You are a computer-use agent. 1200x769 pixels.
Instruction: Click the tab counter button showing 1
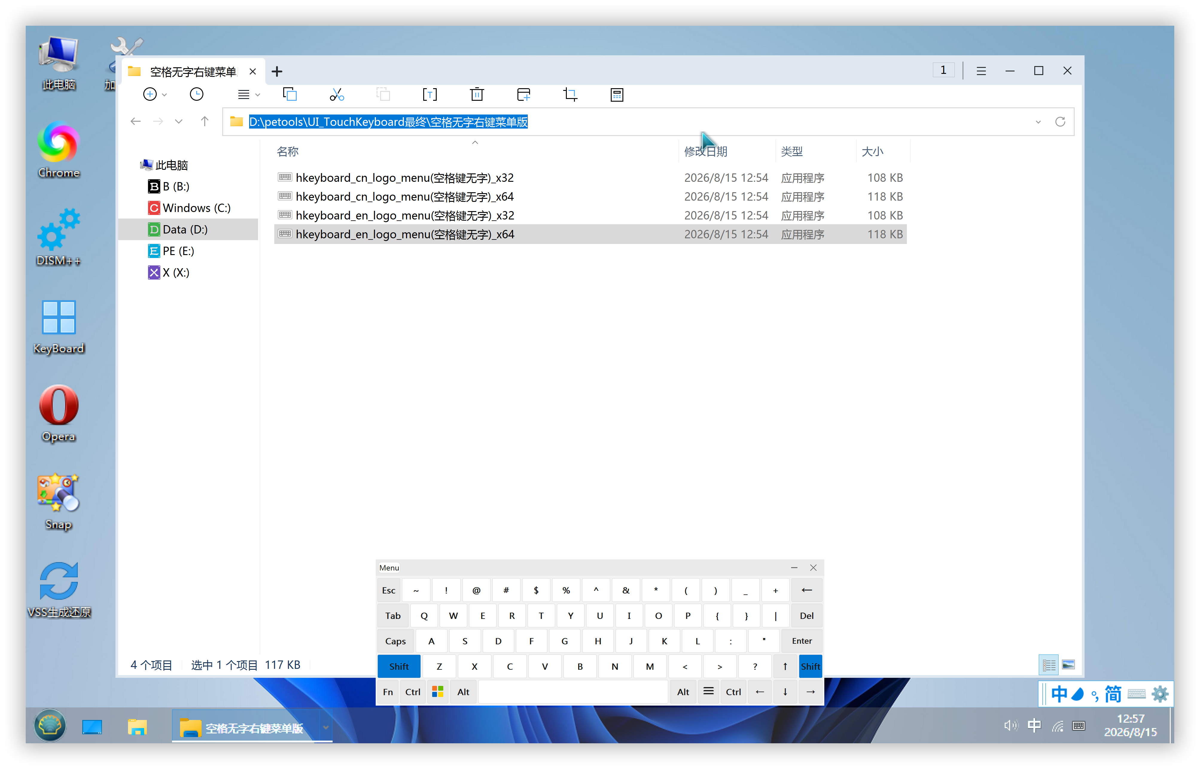[x=943, y=70]
